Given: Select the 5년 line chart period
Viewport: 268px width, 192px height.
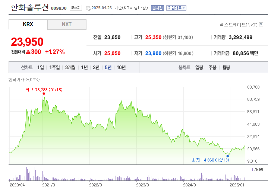Looking at the screenshot, I should pyautogui.click(x=108, y=68).
